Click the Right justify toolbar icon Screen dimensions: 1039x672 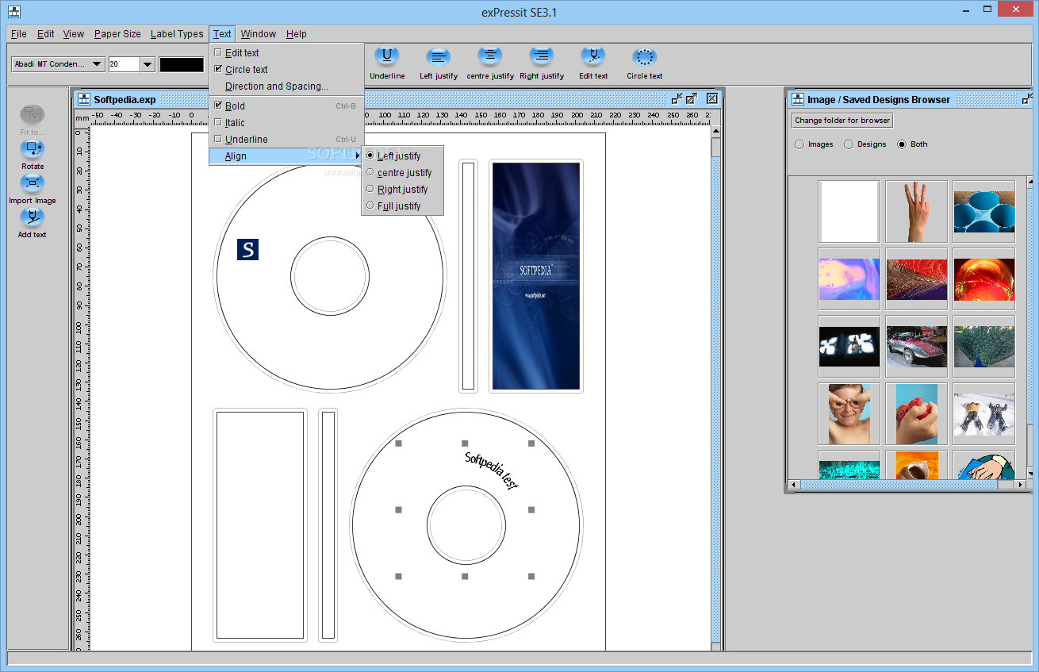coord(542,56)
